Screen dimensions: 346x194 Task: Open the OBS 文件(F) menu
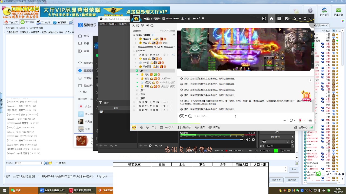(x=103, y=24)
